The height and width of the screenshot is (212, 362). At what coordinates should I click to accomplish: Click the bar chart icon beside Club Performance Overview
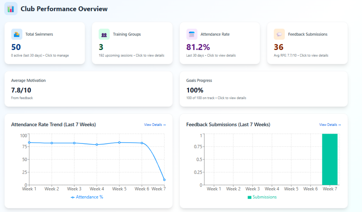coord(11,9)
